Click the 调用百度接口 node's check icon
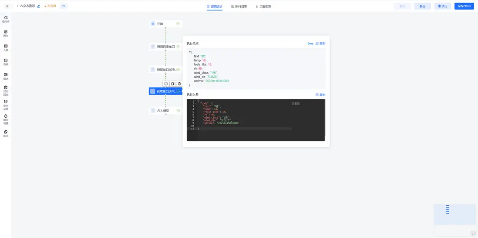 point(178,47)
